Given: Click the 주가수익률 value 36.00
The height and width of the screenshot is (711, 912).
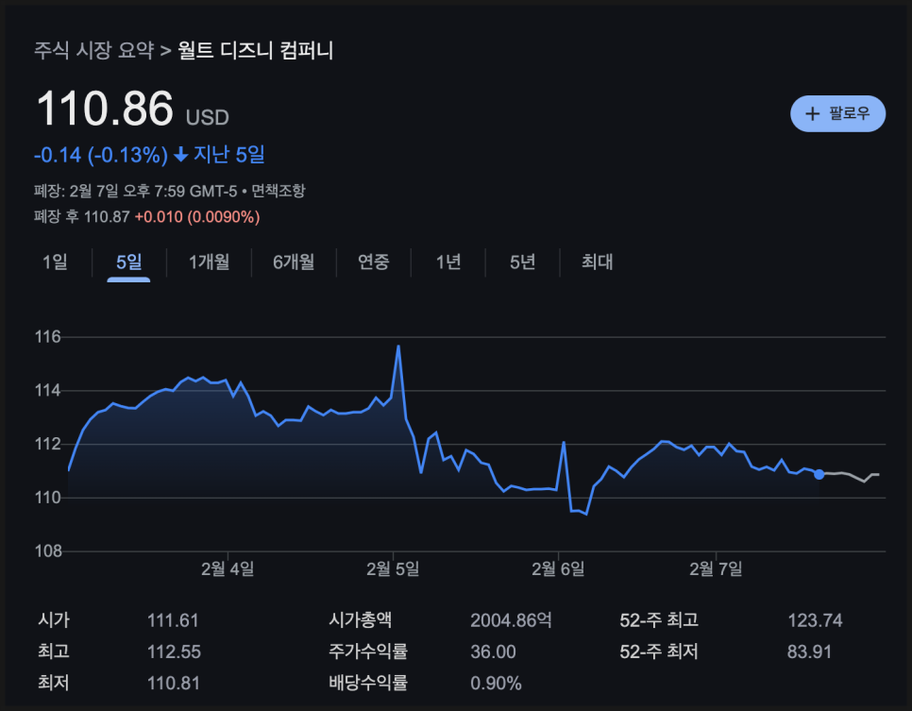Looking at the screenshot, I should 493,652.
